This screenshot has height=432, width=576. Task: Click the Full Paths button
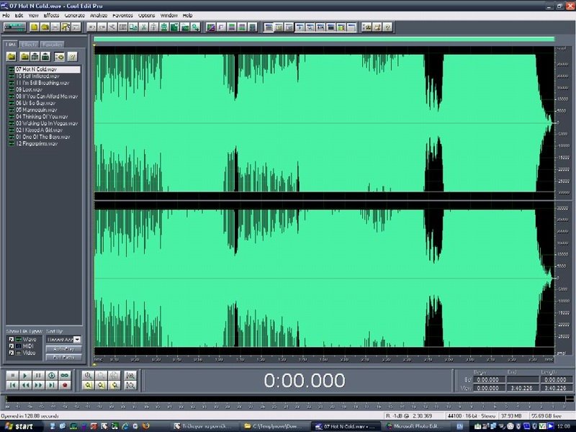tap(63, 356)
